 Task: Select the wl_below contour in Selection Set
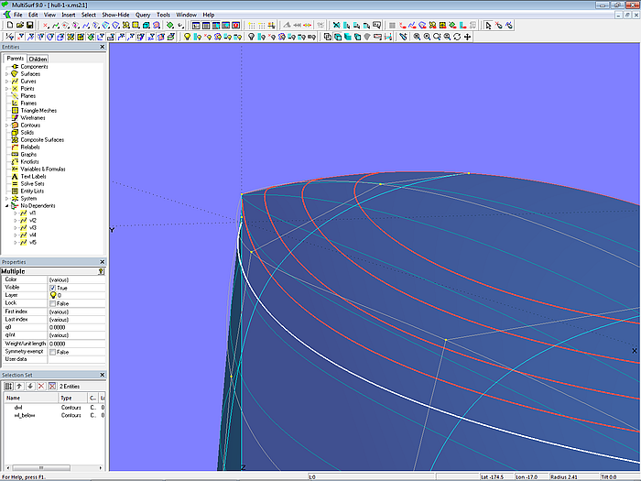tap(24, 415)
